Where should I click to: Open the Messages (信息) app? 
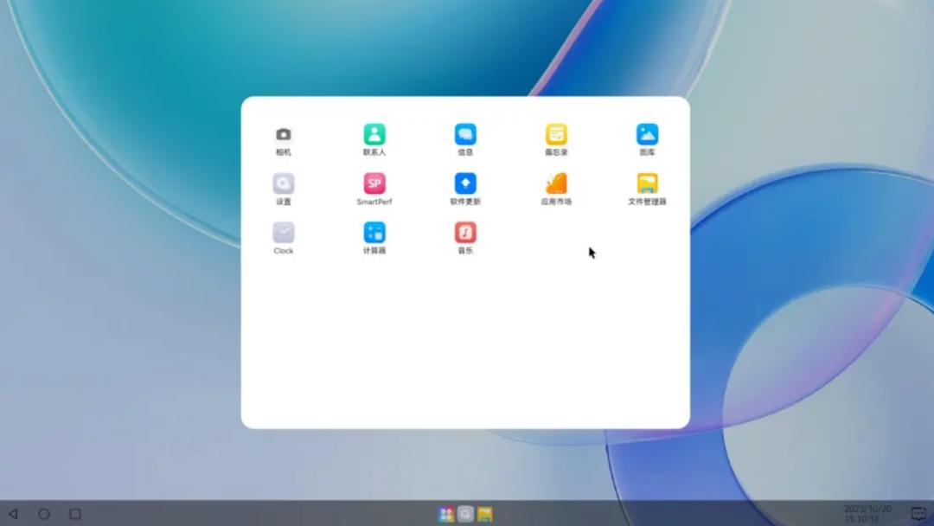[x=464, y=135]
